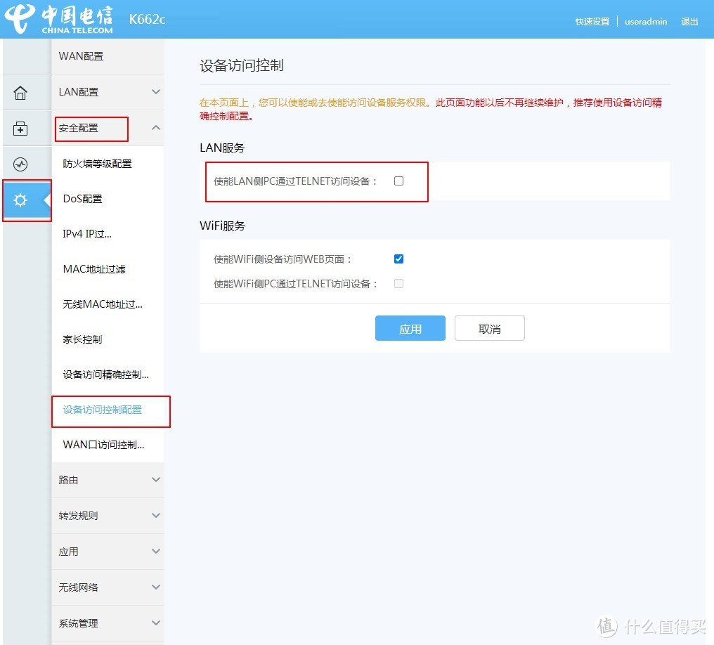Click the diagnostics waveform icon
Image resolution: width=714 pixels, height=645 pixels.
point(20,164)
